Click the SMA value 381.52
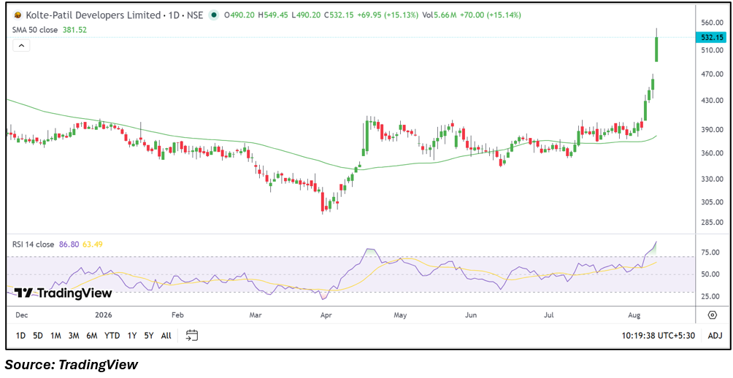 pos(74,29)
